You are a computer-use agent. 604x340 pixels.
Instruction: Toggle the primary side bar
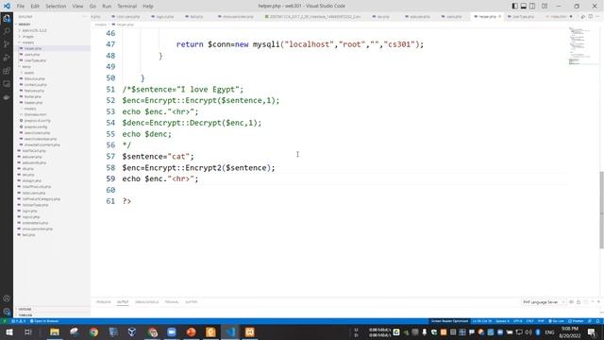(515, 6)
